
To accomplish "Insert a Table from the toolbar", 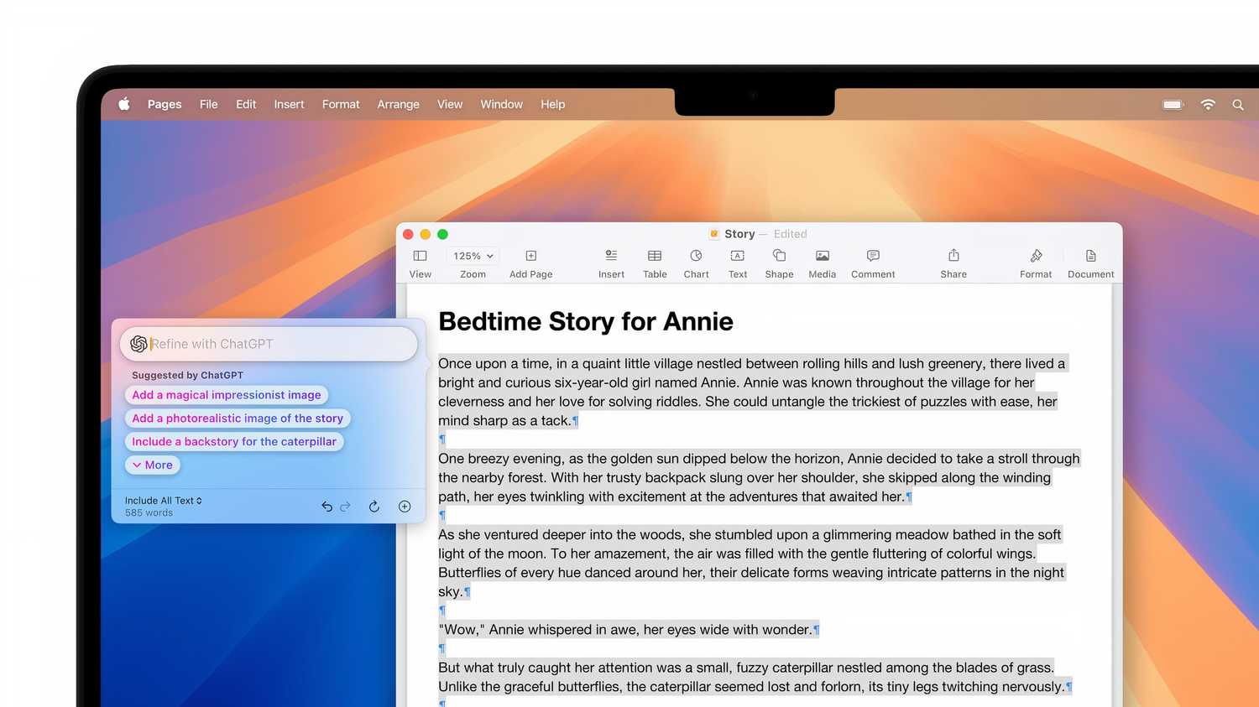I will click(655, 262).
